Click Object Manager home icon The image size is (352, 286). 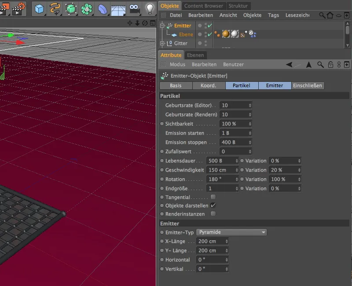coord(330,15)
